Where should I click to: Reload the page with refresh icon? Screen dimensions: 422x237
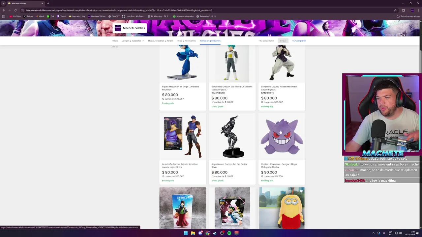(x=15, y=10)
